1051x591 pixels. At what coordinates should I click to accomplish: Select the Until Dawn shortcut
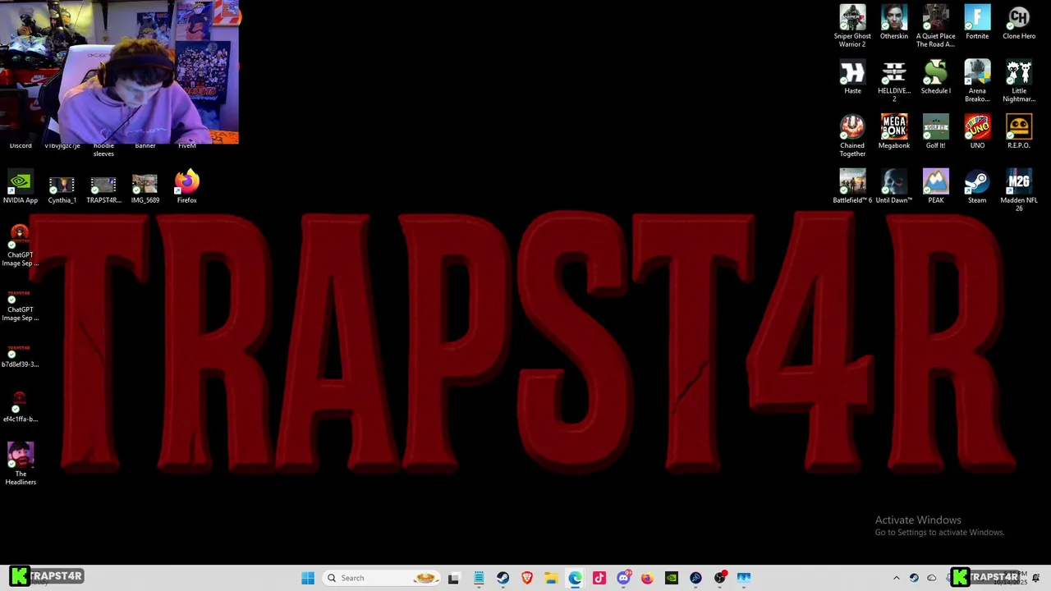pyautogui.click(x=894, y=186)
